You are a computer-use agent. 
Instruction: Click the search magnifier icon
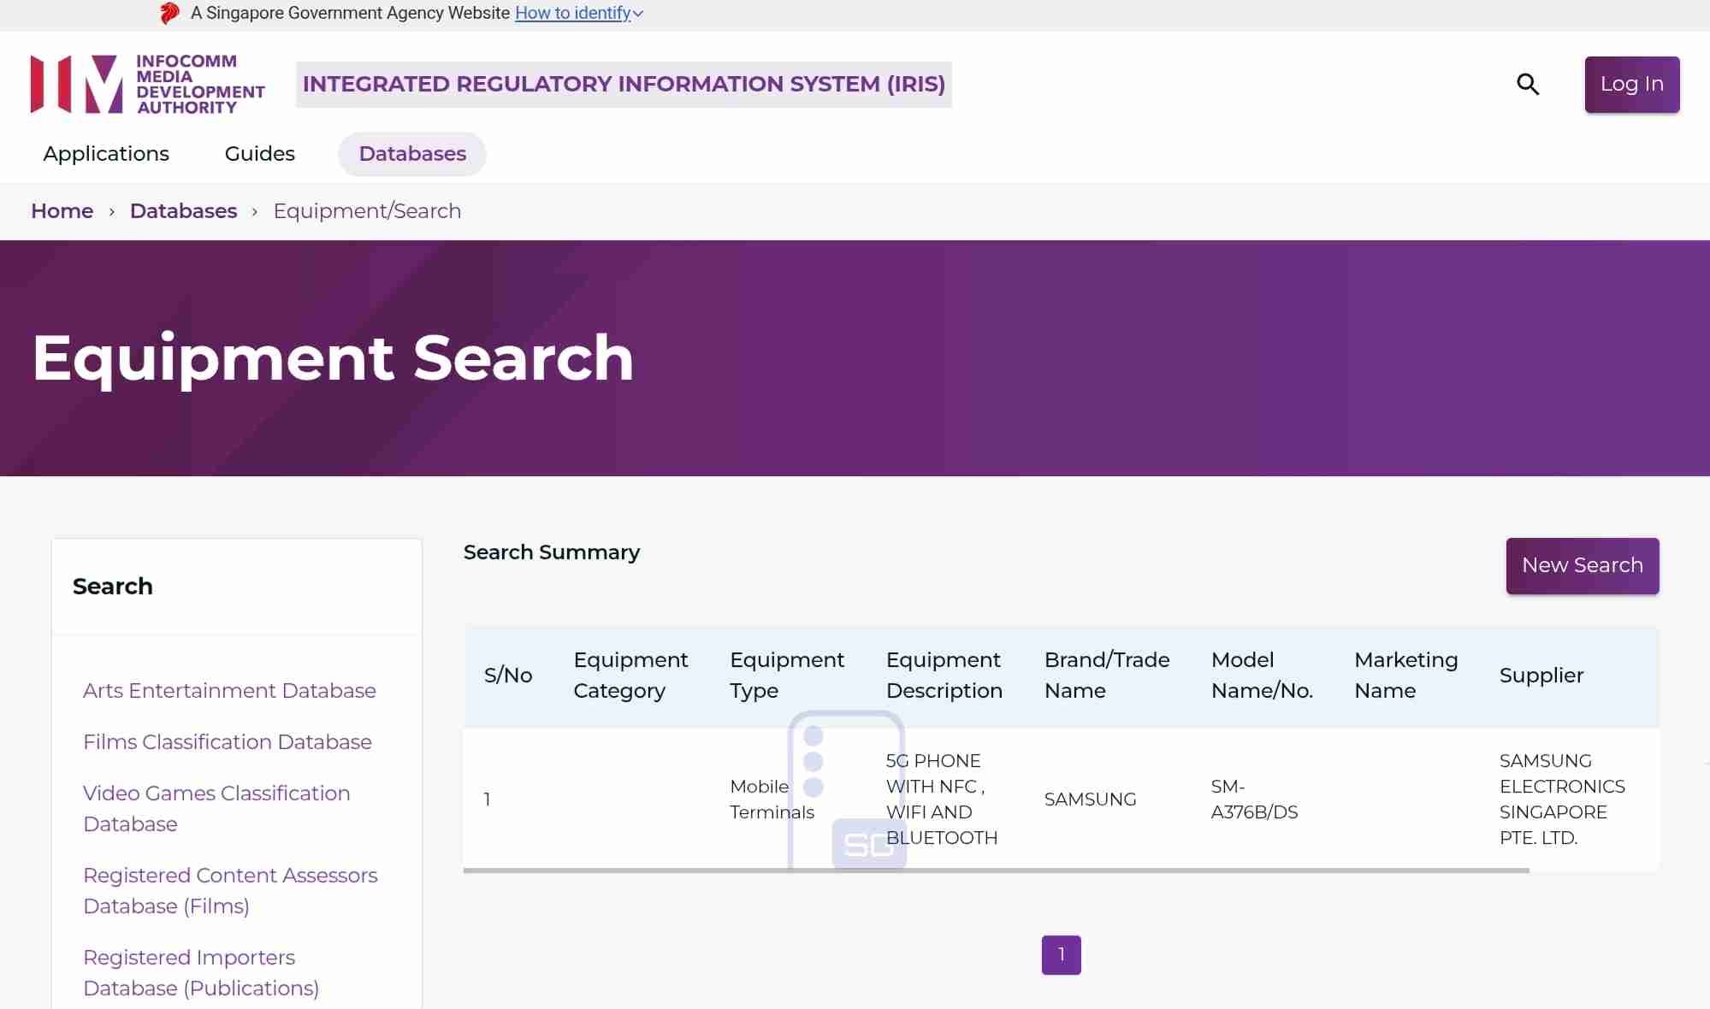coord(1528,84)
